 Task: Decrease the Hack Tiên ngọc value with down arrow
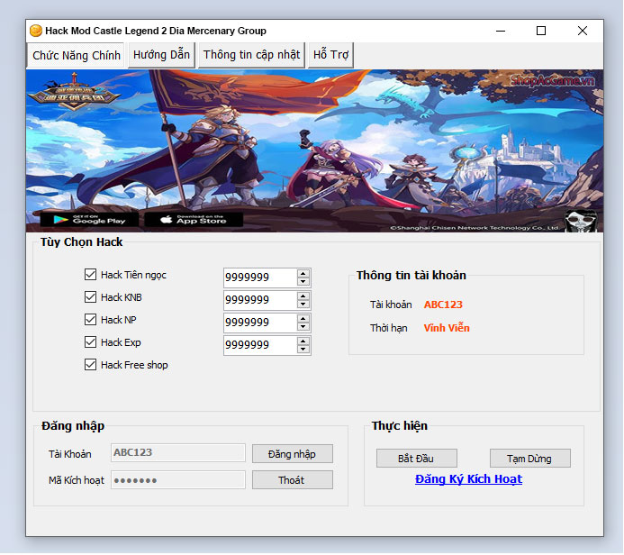[303, 281]
